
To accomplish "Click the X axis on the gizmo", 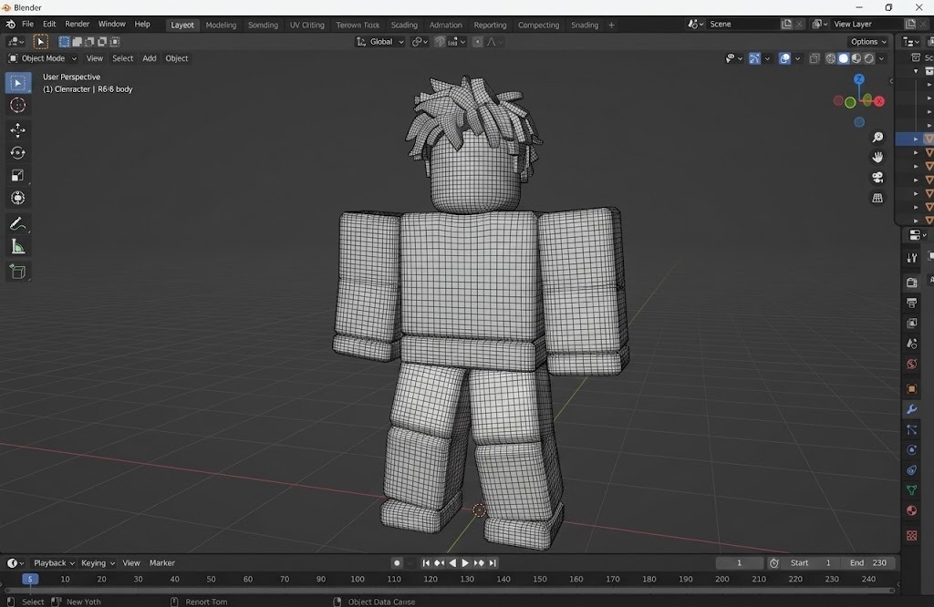I will click(x=880, y=101).
